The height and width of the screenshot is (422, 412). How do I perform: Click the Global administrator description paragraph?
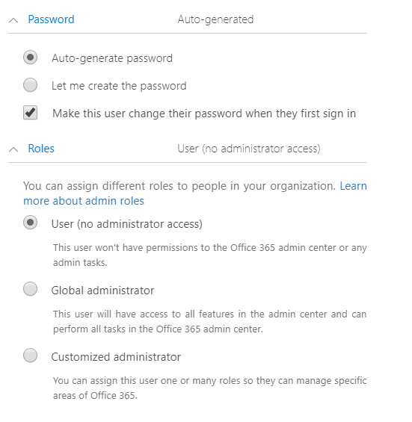[209, 321]
